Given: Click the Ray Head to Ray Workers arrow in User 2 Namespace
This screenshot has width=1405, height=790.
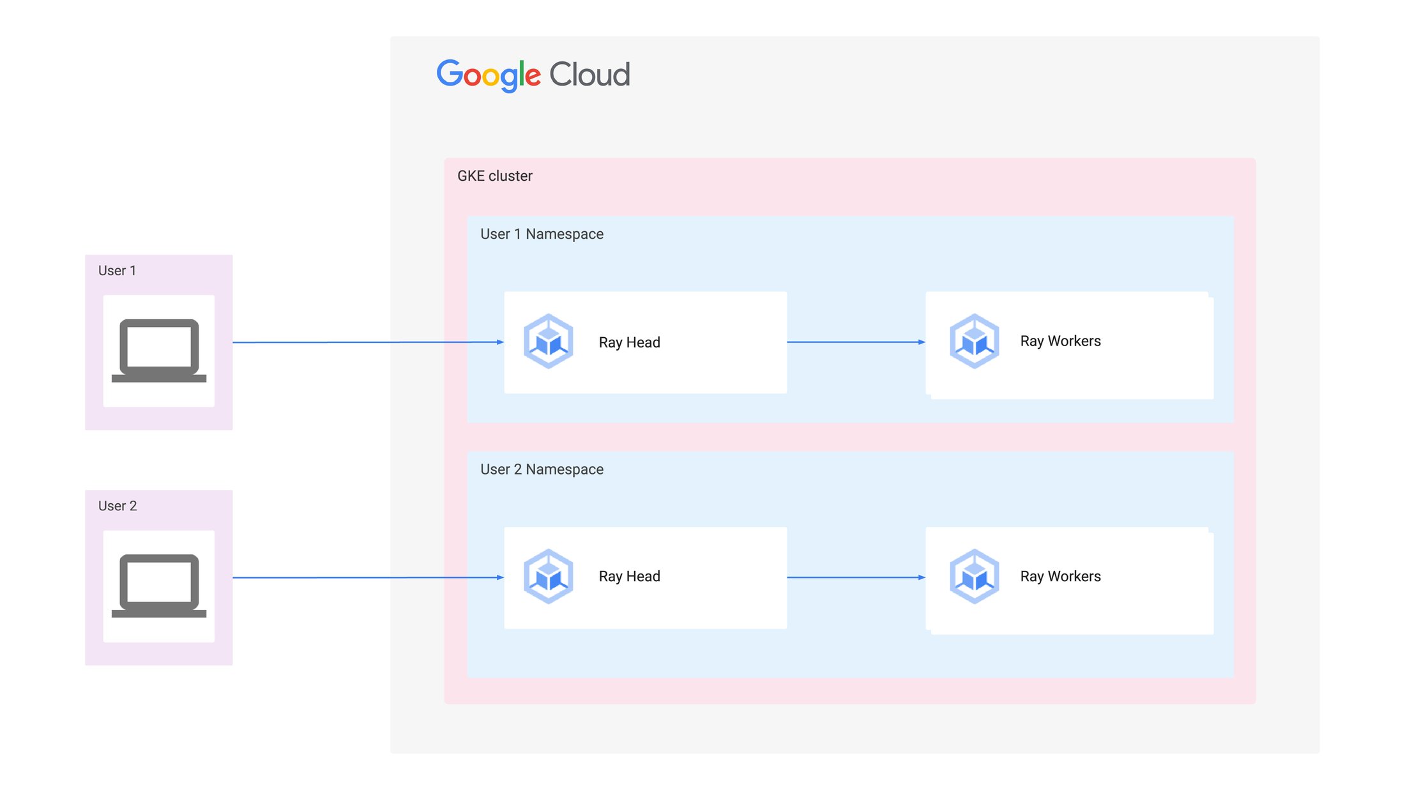Looking at the screenshot, I should point(856,577).
